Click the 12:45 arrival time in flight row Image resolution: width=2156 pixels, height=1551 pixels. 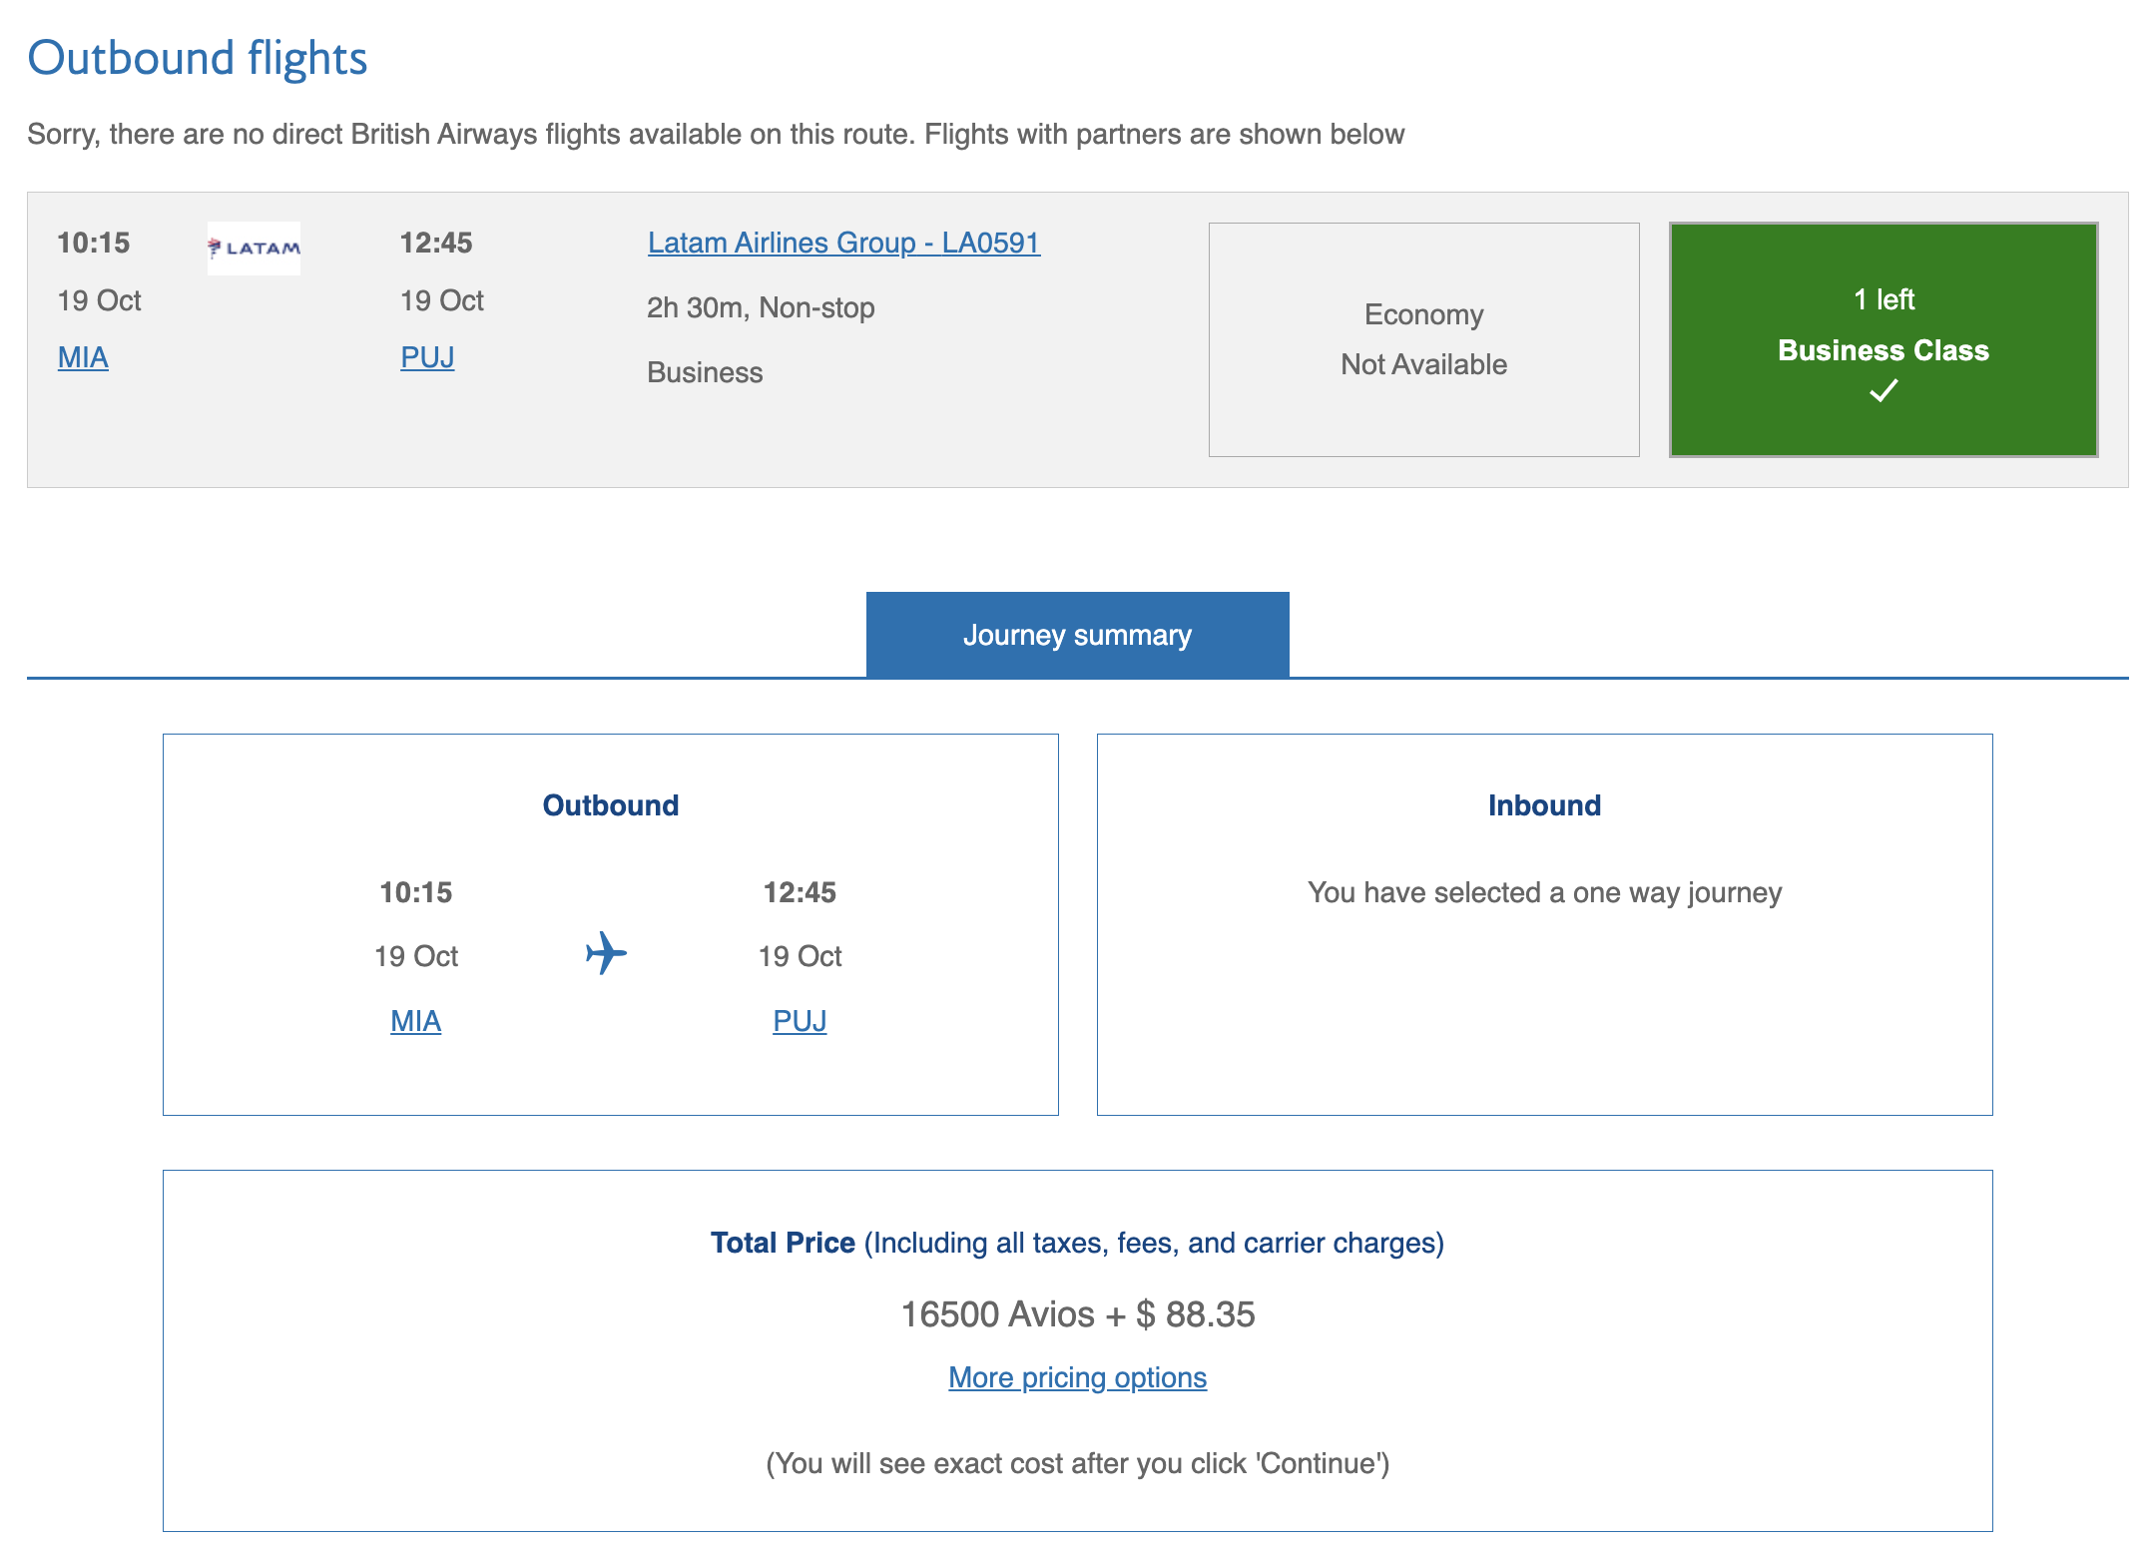(x=436, y=243)
